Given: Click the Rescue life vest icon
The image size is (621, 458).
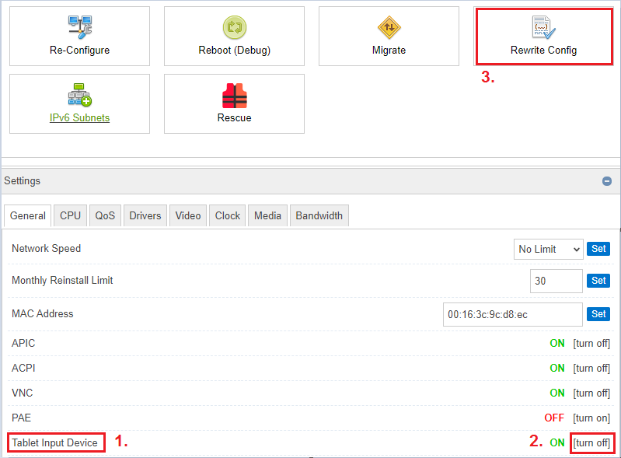Looking at the screenshot, I should coord(234,95).
